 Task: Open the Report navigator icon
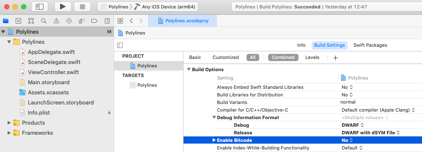click(107, 21)
